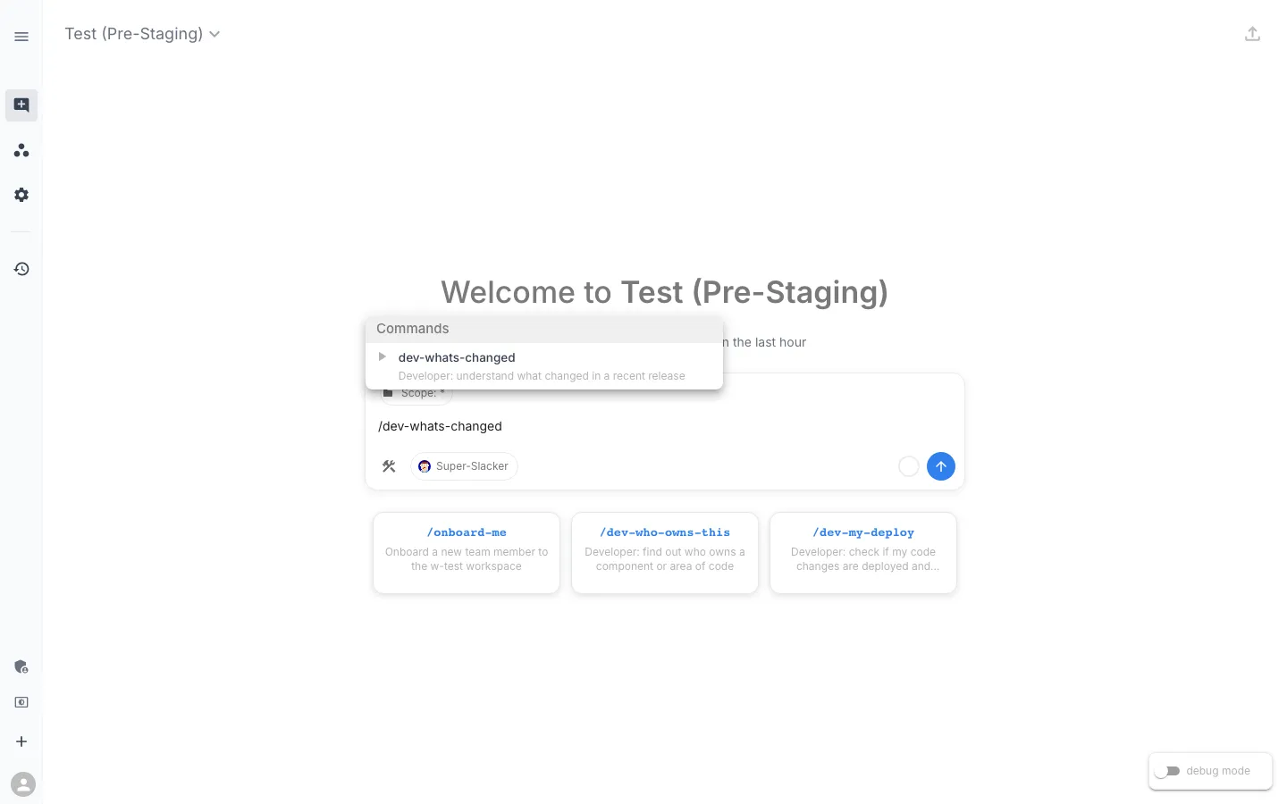Click the /dev-who-owns-this suggestion card

tap(665, 552)
